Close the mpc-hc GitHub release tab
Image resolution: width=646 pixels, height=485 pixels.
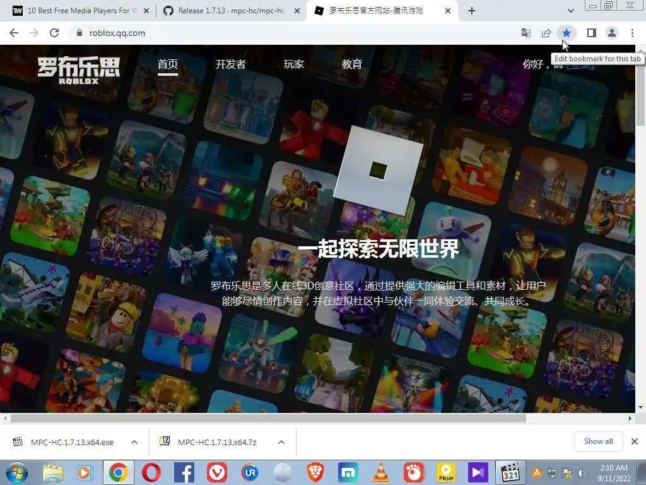coord(297,11)
